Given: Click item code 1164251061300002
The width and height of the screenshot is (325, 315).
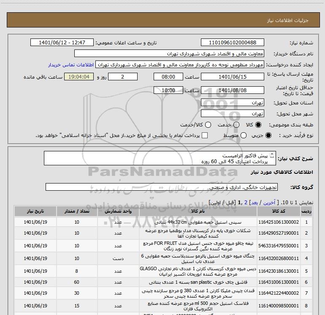Looking at the screenshot, I should pyautogui.click(x=279, y=222).
